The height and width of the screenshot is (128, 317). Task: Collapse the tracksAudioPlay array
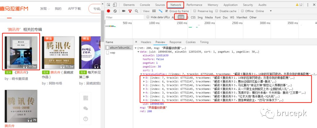[141, 74]
